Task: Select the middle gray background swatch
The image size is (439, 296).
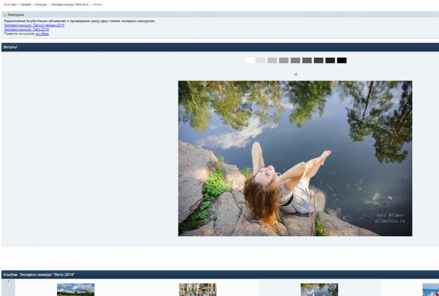Action: (295, 60)
